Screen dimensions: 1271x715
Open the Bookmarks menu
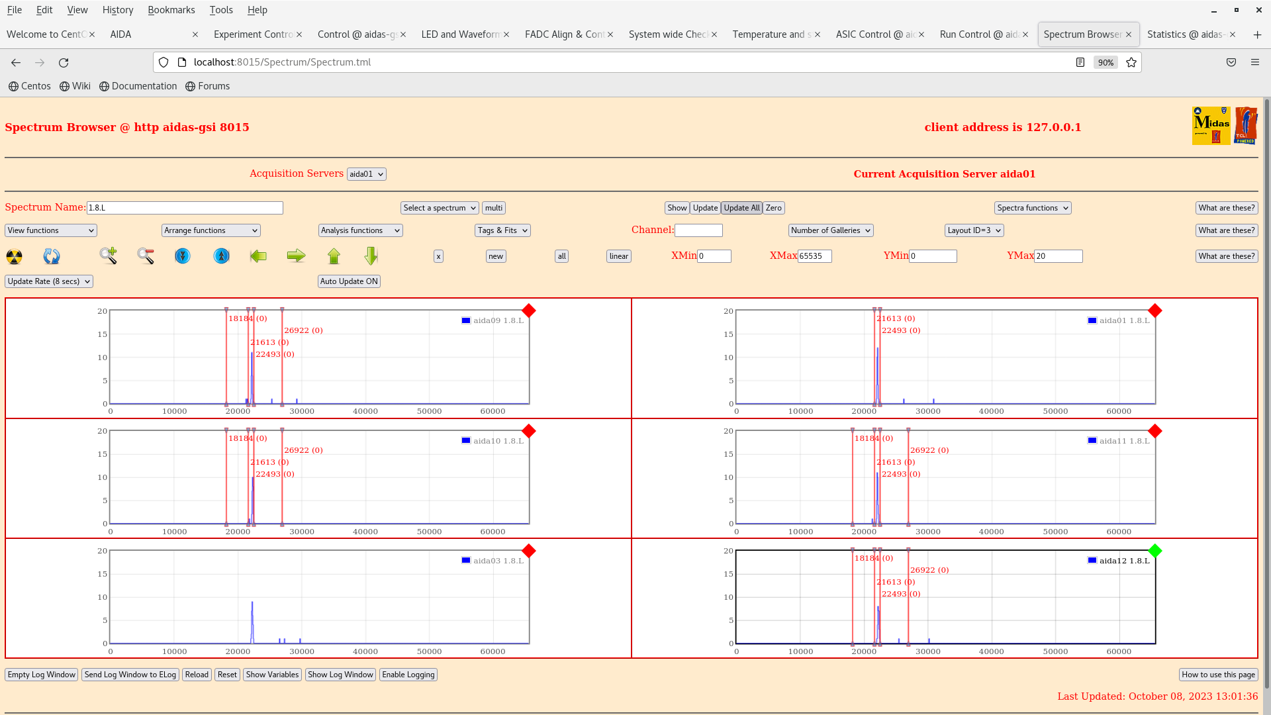pyautogui.click(x=171, y=10)
